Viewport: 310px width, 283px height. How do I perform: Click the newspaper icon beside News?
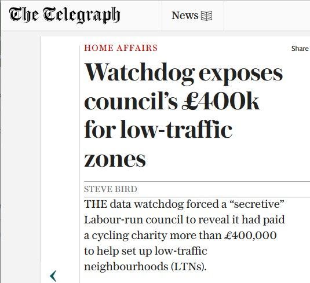tap(207, 16)
